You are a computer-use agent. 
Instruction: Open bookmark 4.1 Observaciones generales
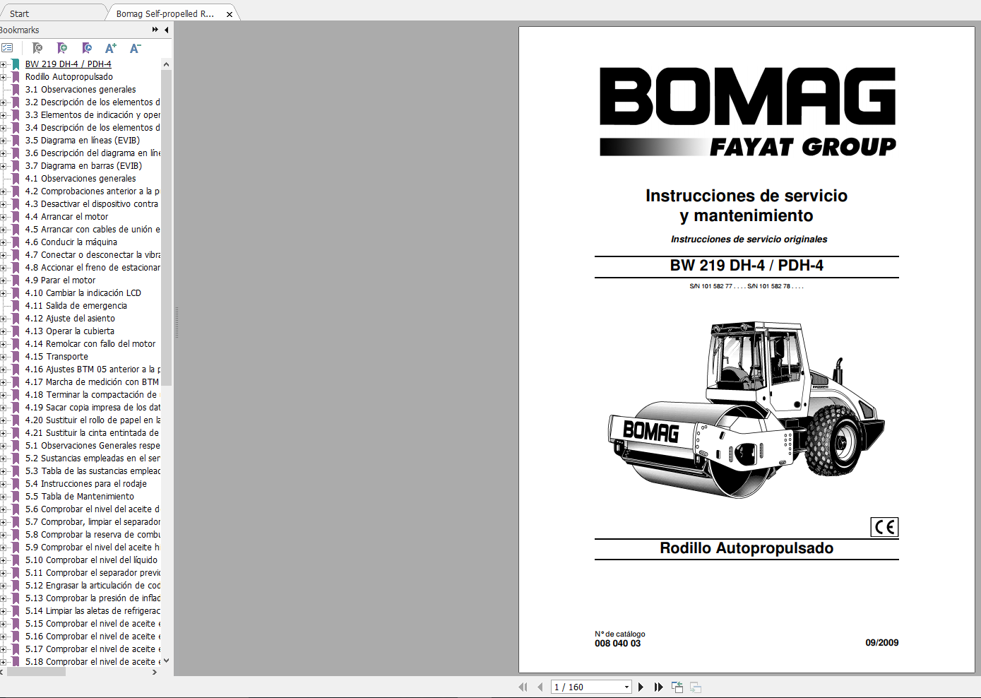pos(81,179)
